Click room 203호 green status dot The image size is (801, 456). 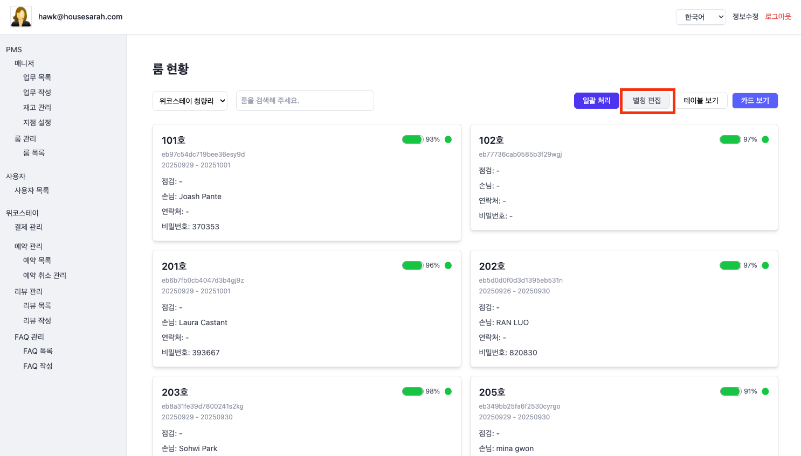pyautogui.click(x=448, y=391)
